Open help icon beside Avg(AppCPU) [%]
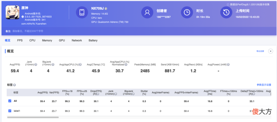The height and width of the screenshot is (122, 277). (x=80, y=65)
